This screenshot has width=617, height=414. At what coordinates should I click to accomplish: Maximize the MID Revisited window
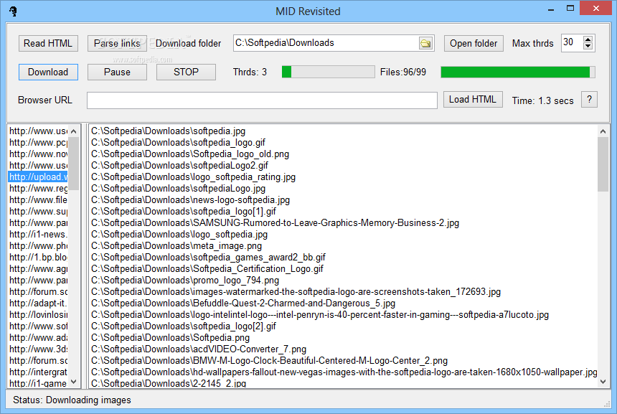point(570,9)
